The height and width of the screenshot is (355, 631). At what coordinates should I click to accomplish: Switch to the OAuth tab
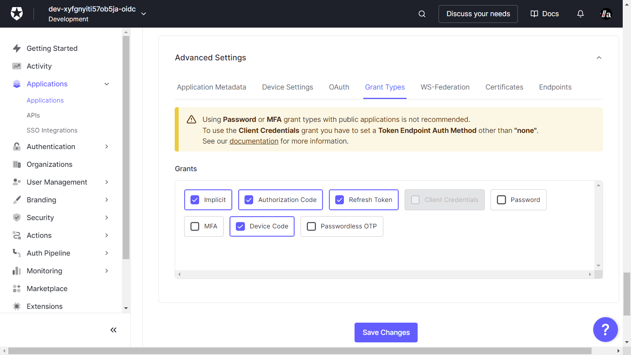[x=339, y=87]
